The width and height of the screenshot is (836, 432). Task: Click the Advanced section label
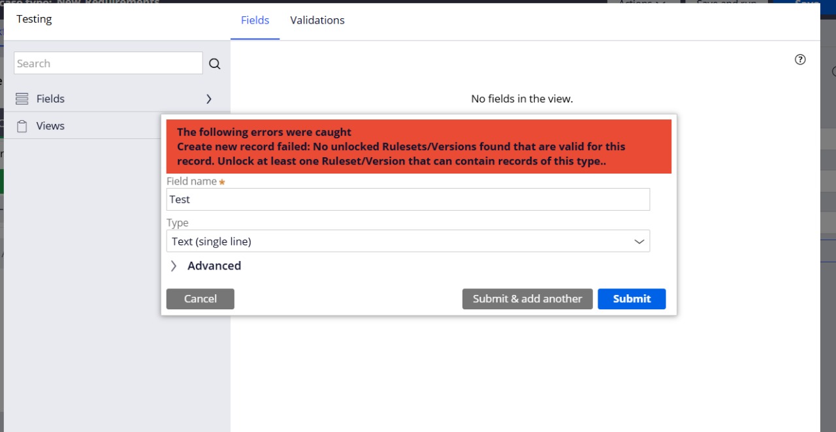pyautogui.click(x=214, y=266)
